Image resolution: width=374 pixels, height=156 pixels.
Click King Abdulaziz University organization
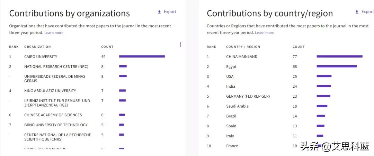click(50, 91)
